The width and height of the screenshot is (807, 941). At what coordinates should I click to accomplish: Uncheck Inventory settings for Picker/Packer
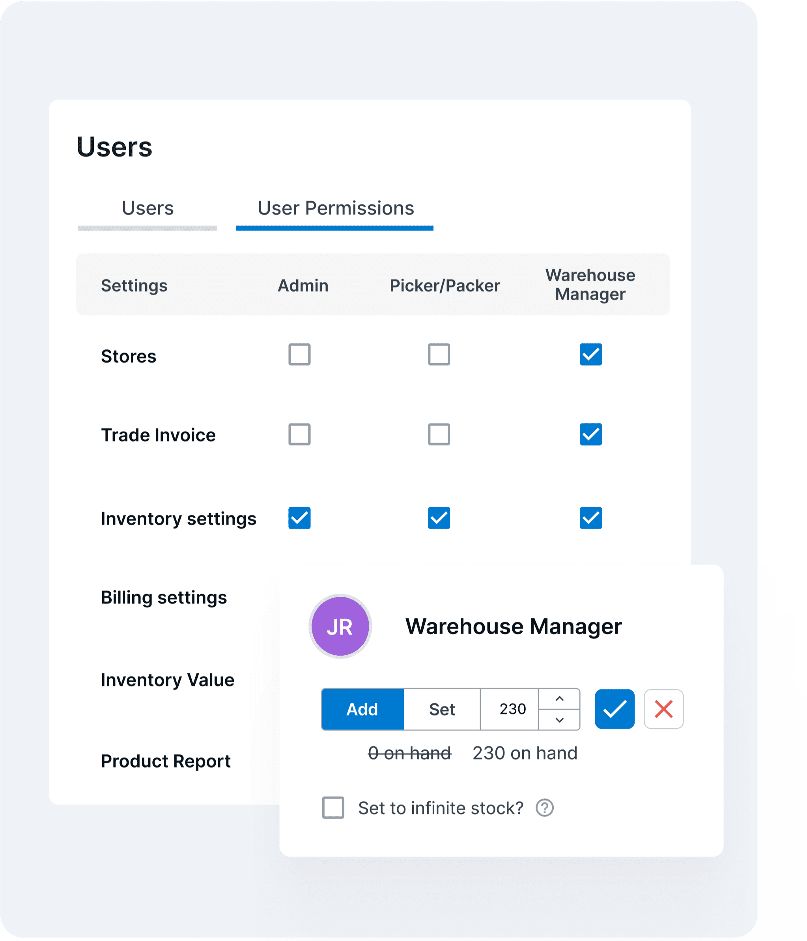point(439,518)
